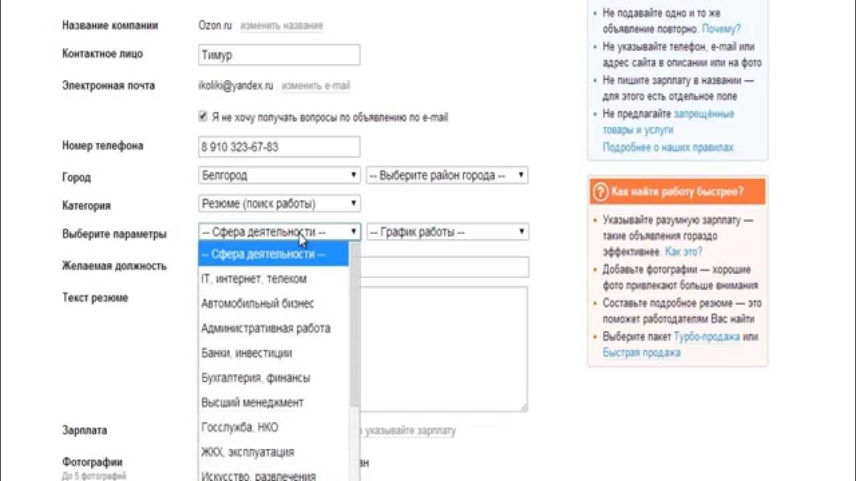This screenshot has height=481, width=856.
Task: Click the Турбо-продажа package link
Action: pos(706,337)
